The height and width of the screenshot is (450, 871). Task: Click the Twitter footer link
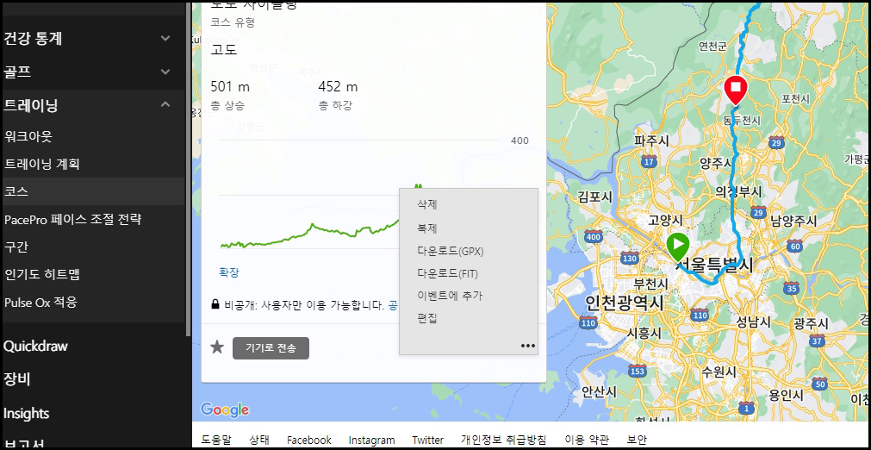point(427,440)
